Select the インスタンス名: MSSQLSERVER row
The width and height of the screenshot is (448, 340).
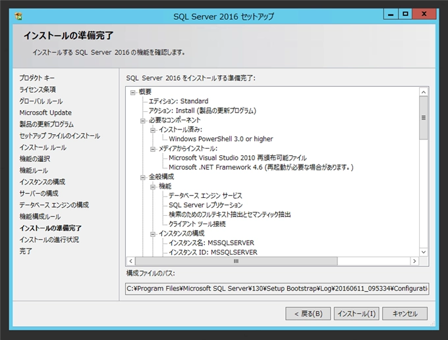[x=211, y=243]
